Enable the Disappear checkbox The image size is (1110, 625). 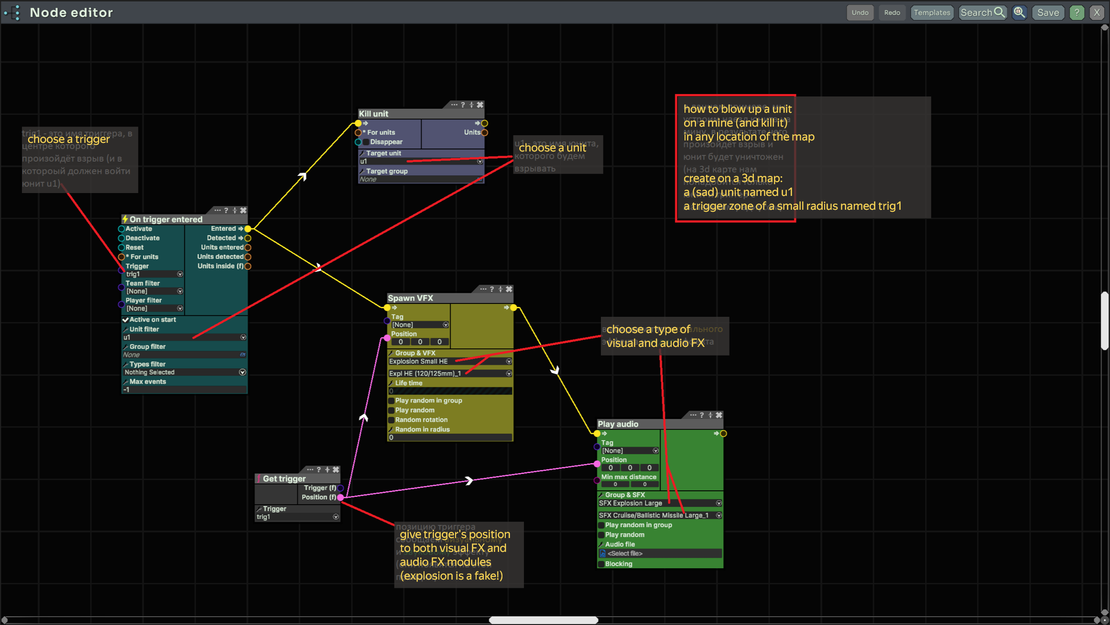(366, 142)
